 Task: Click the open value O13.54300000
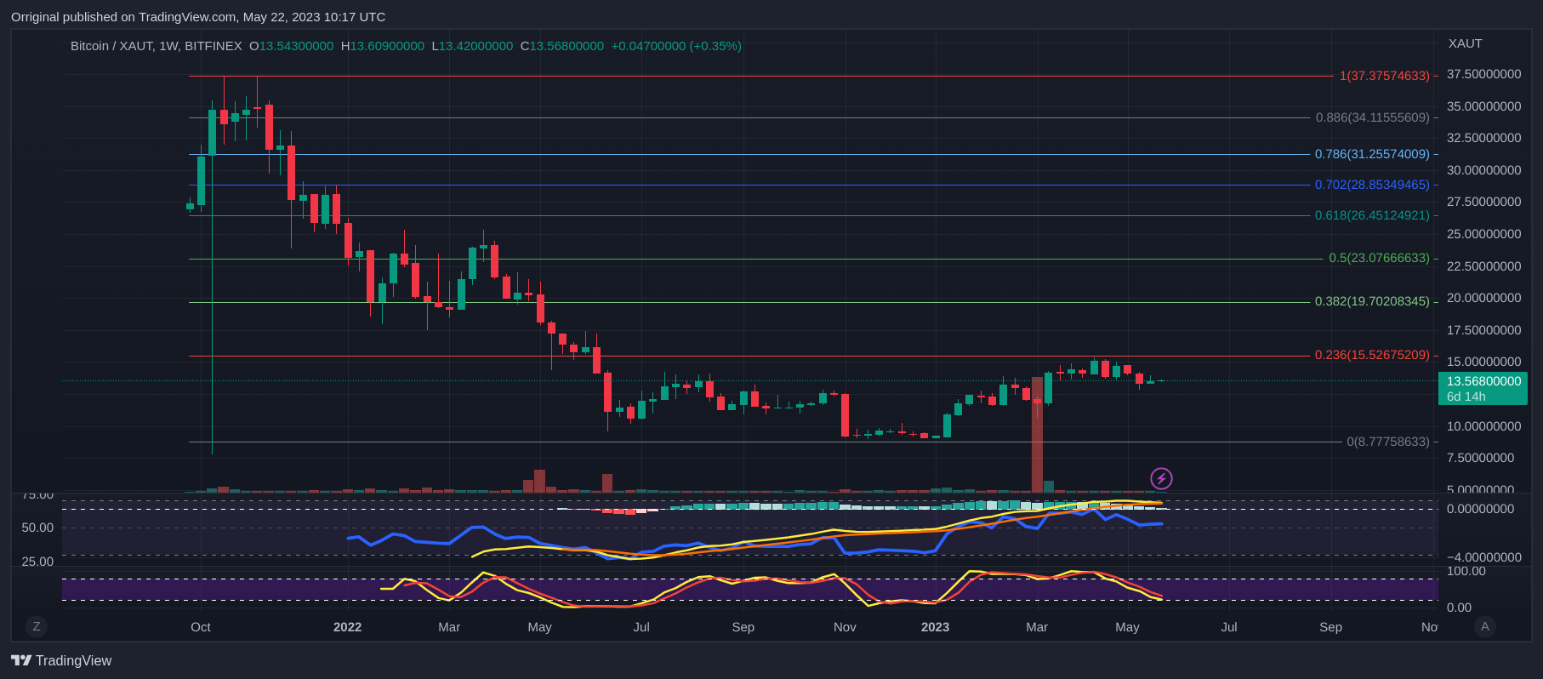(x=292, y=46)
